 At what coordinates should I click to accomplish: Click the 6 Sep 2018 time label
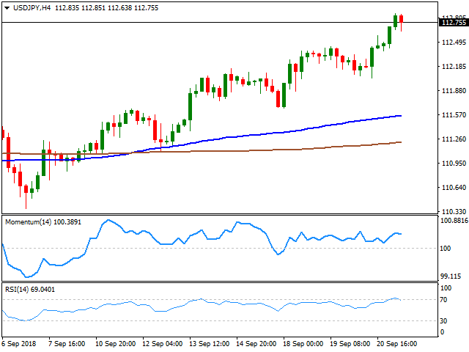point(19,344)
